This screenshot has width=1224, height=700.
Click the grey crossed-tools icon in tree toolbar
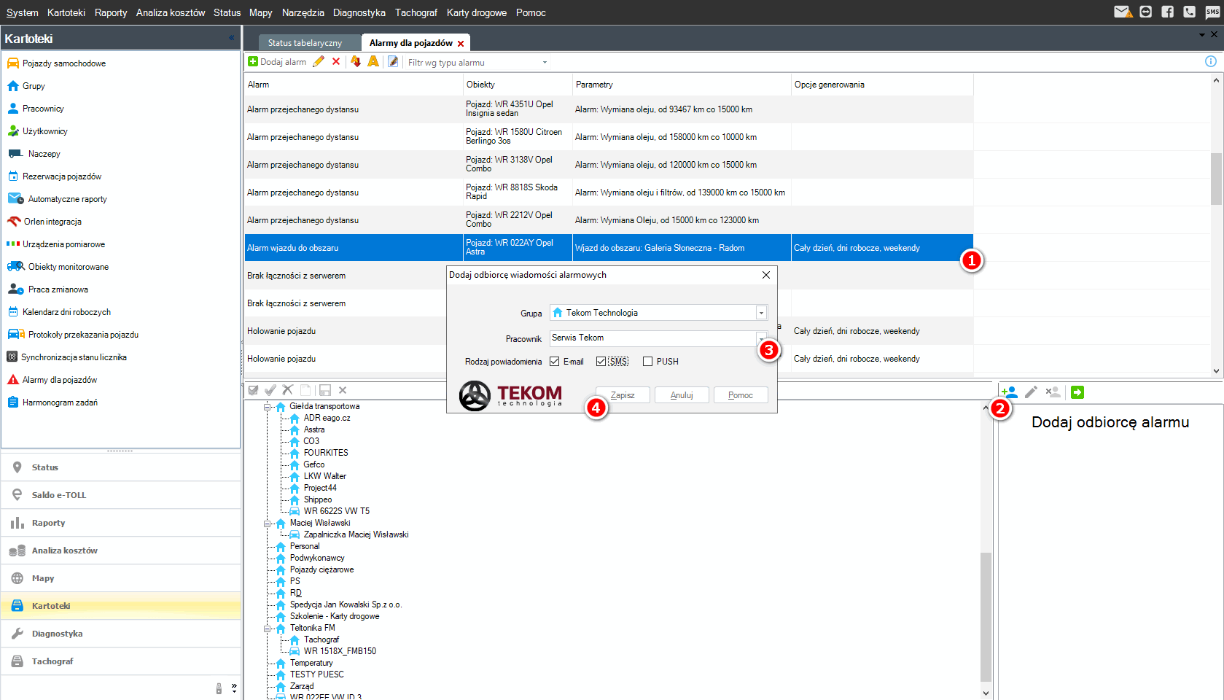point(288,390)
